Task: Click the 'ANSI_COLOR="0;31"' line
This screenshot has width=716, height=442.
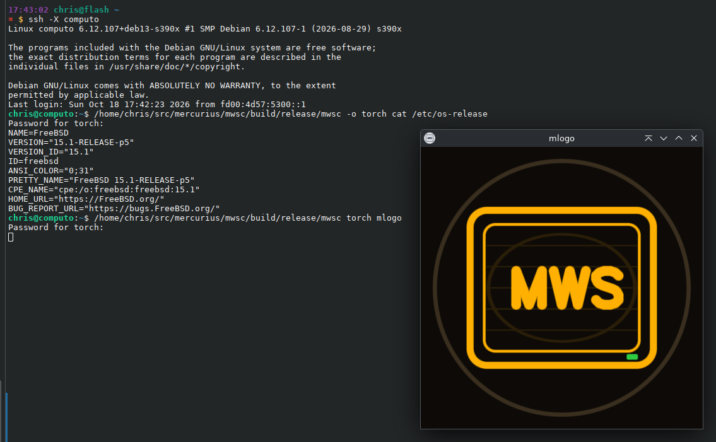Action: point(50,171)
